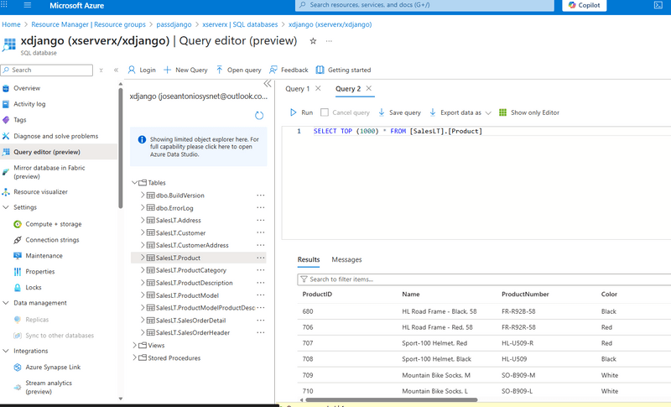Click Show only Editor
This screenshot has height=407, width=671.
click(x=529, y=112)
